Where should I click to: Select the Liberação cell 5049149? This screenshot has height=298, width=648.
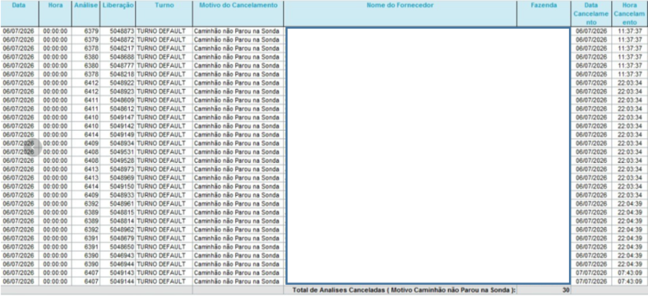(x=118, y=134)
